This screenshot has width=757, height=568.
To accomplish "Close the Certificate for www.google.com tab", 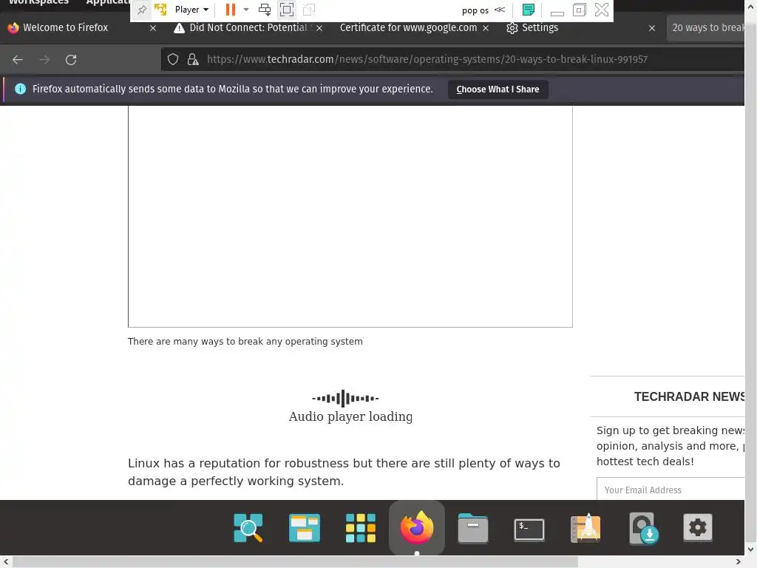I will click(486, 28).
